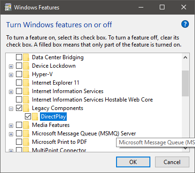Click the Windows Features title bar icon
This screenshot has height=173, width=195.
[x=8, y=7]
